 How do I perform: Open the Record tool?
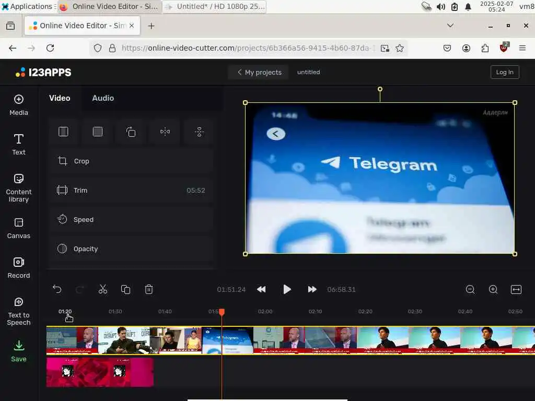coord(19,268)
